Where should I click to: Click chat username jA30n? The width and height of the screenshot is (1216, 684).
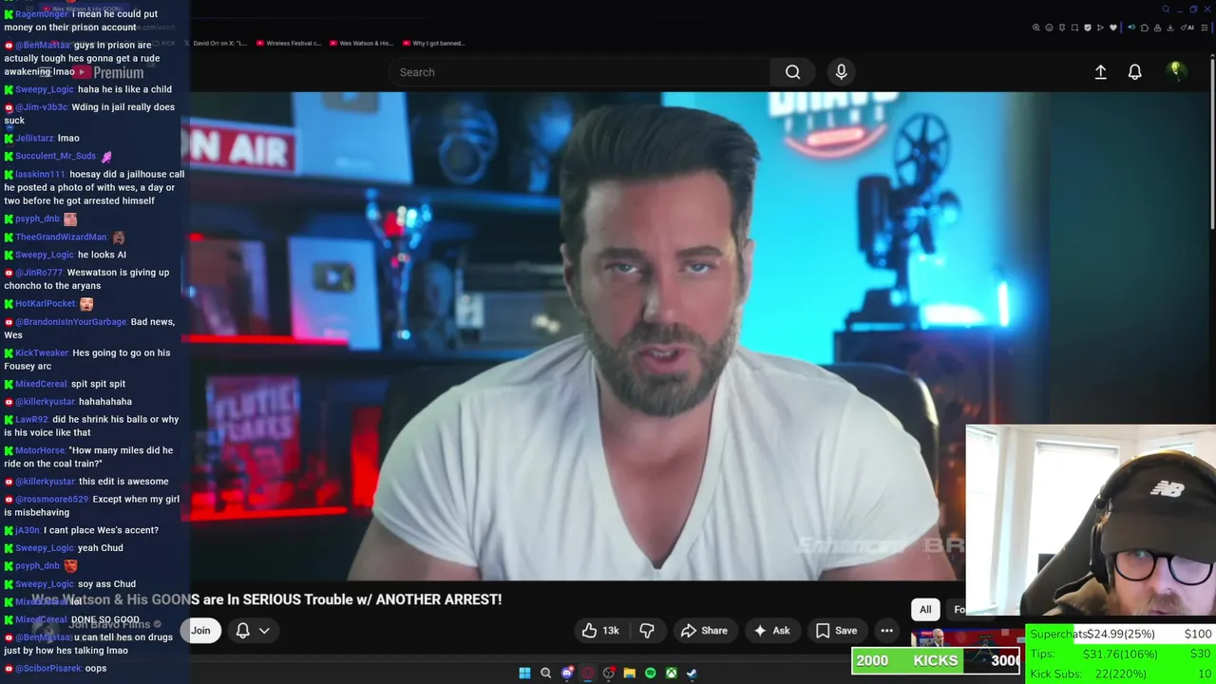(x=28, y=530)
